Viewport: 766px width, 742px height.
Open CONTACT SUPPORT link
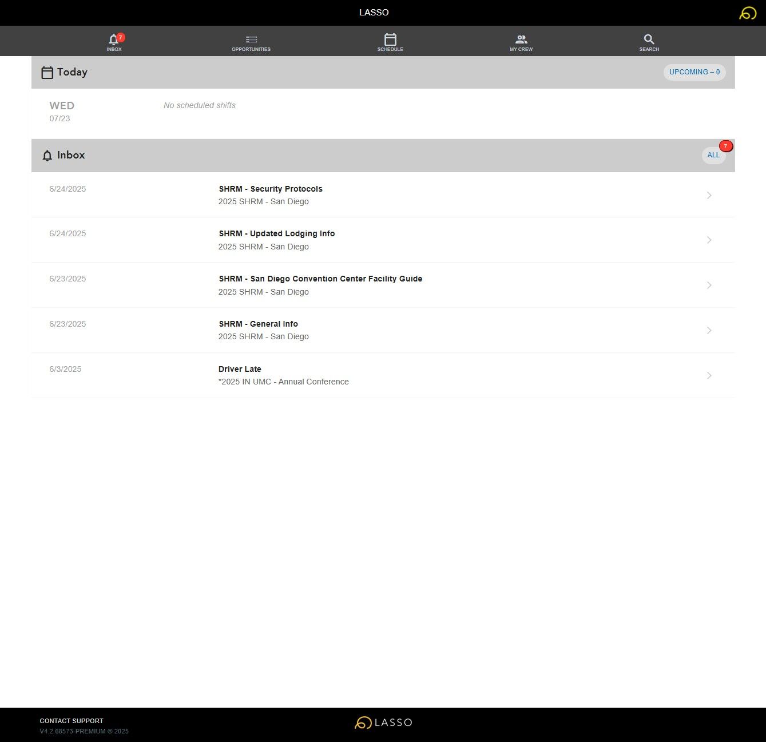coord(72,721)
